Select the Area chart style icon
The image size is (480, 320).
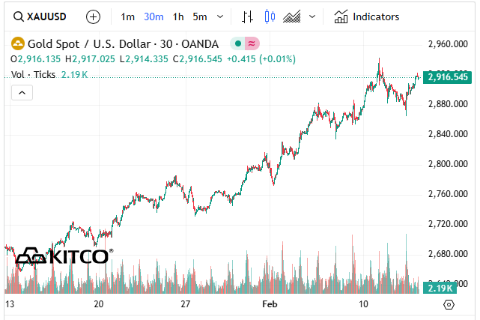[x=292, y=16]
